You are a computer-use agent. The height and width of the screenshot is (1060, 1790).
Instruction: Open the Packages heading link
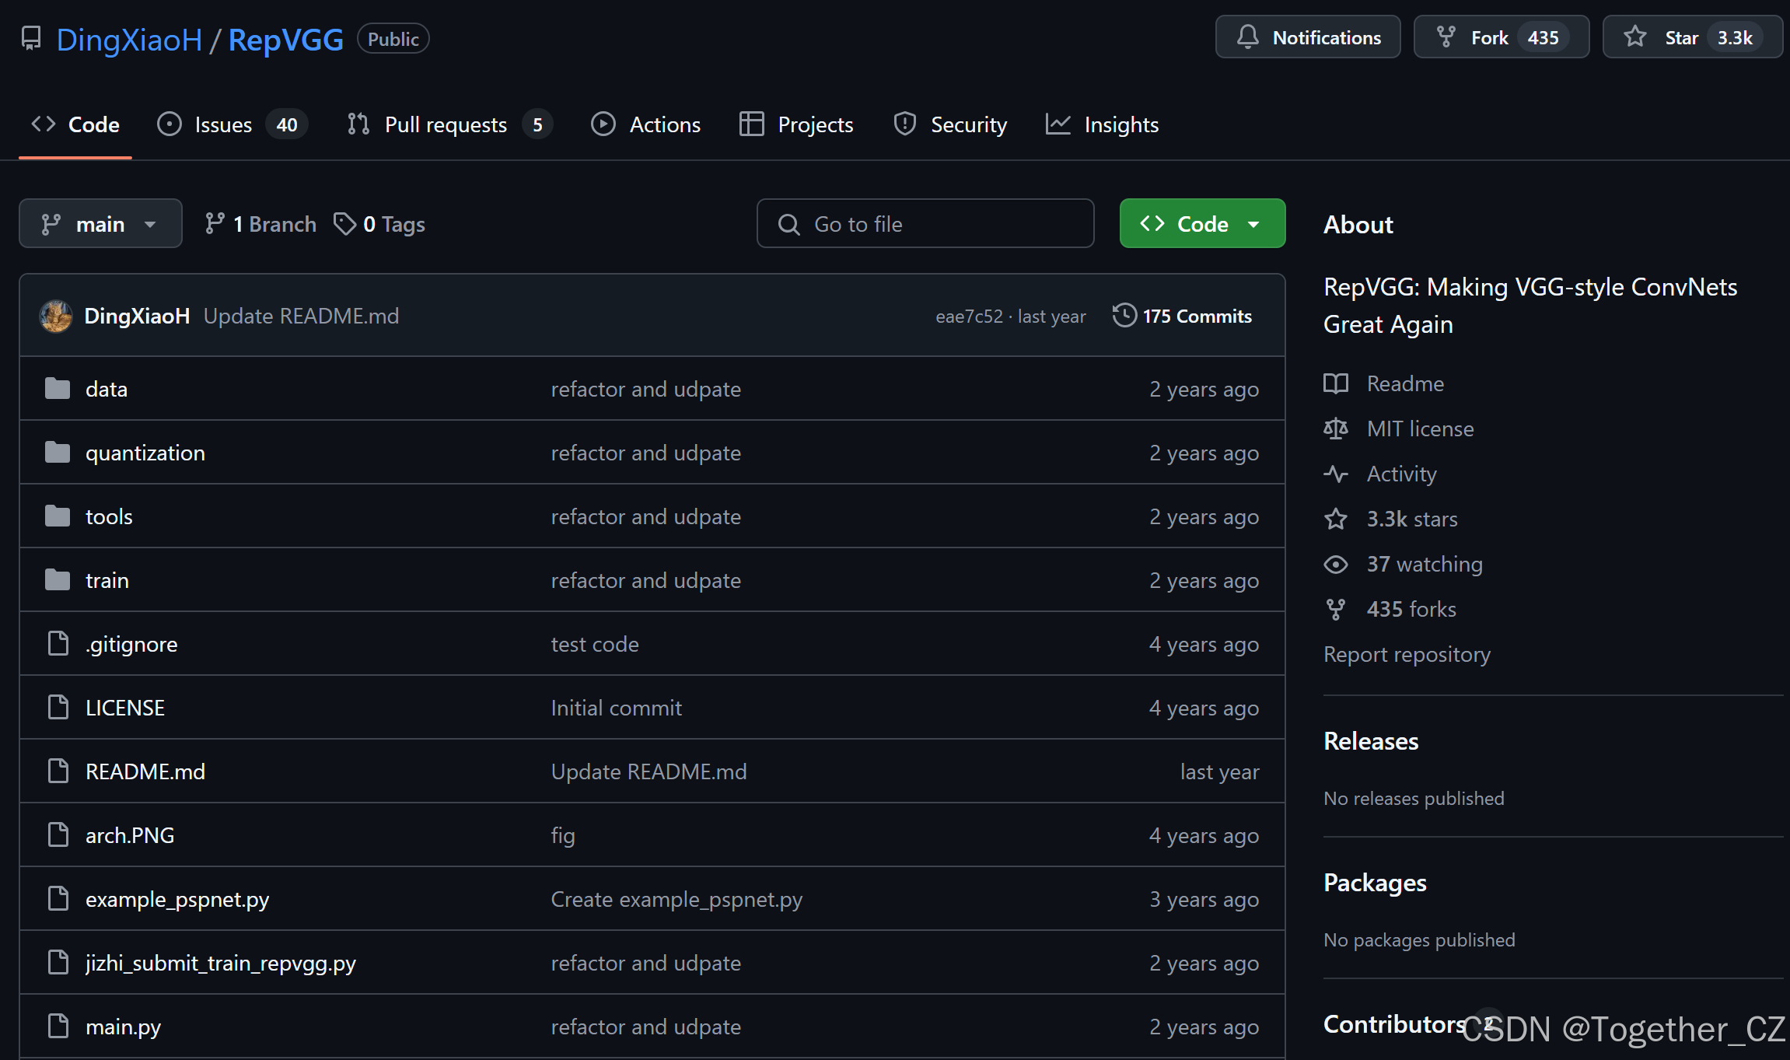click(1375, 883)
